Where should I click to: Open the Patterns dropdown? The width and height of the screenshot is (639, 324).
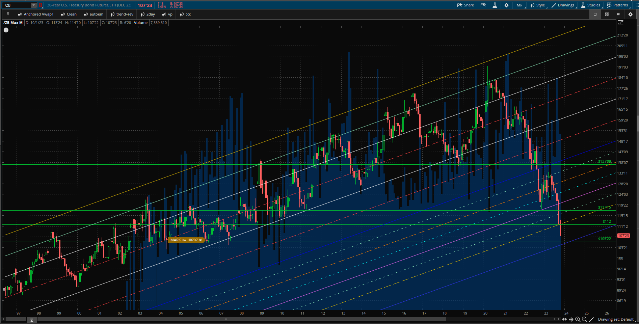point(617,5)
